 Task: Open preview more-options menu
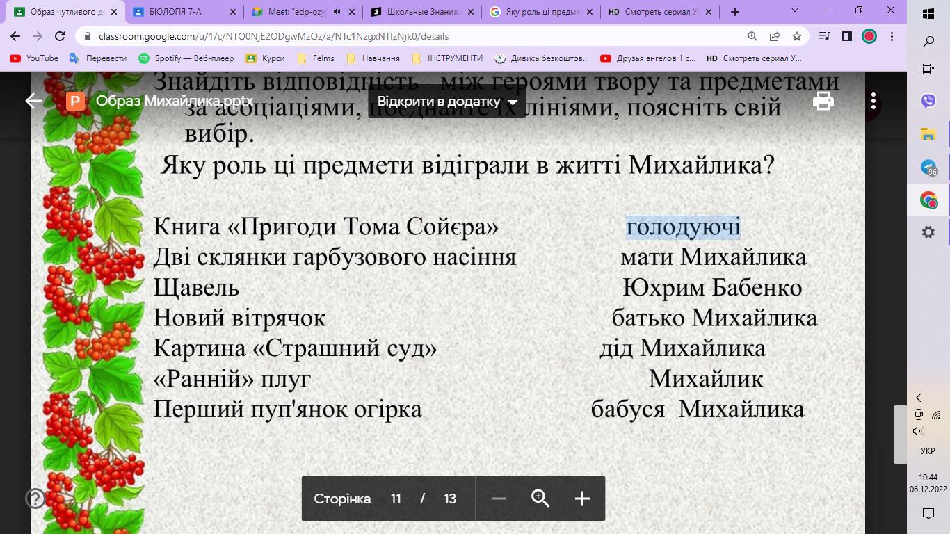click(x=873, y=101)
